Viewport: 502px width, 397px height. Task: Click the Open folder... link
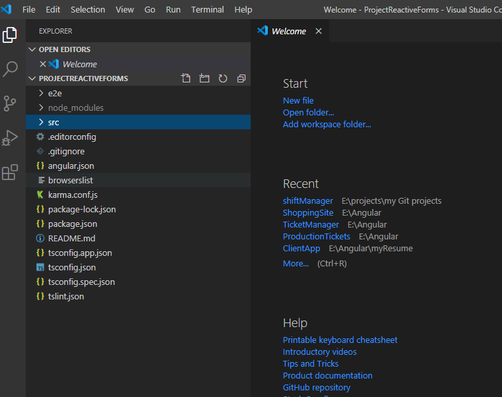[x=308, y=112]
